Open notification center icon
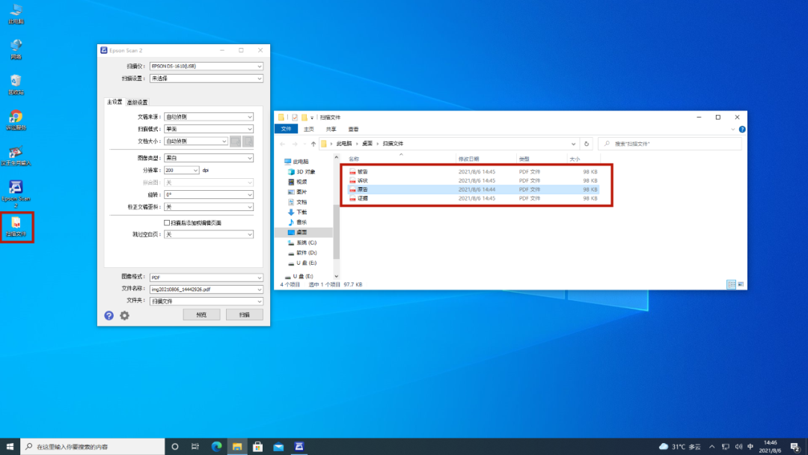 click(795, 447)
